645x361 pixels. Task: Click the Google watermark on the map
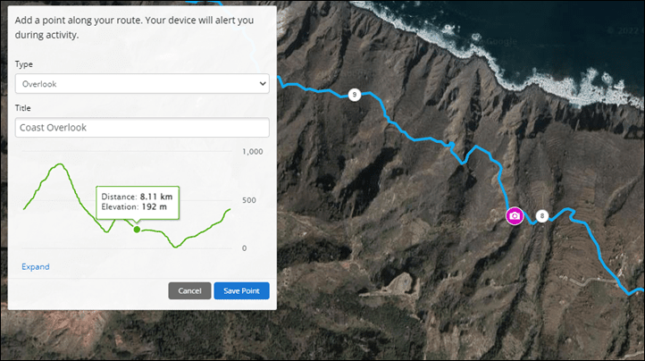click(500, 41)
